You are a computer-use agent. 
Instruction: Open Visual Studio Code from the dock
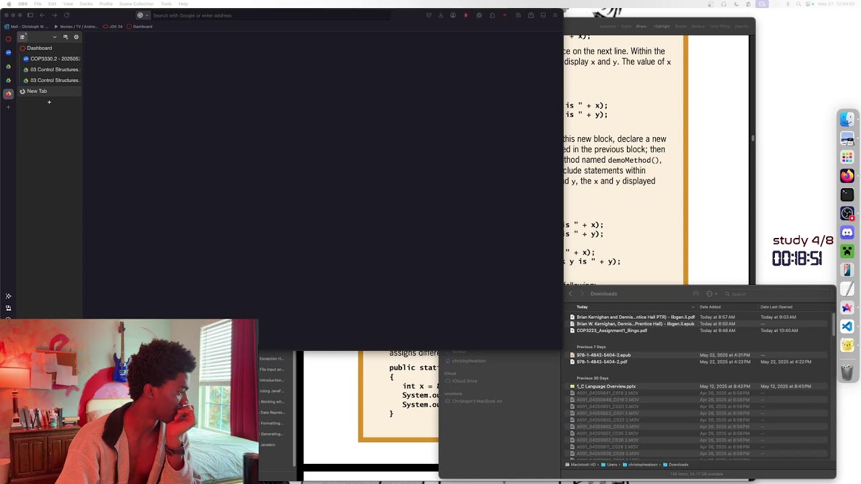847,326
